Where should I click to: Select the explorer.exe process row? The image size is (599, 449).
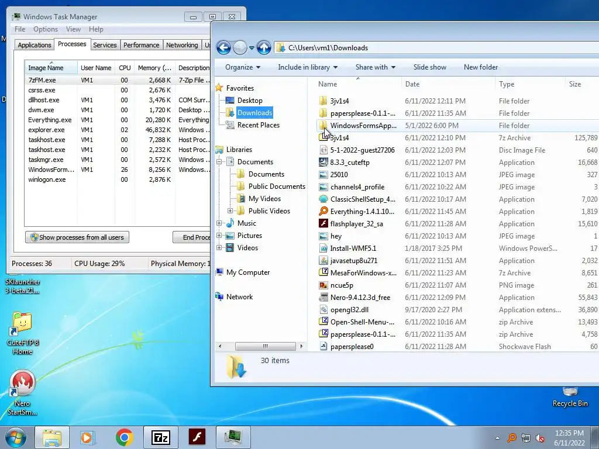(x=118, y=130)
